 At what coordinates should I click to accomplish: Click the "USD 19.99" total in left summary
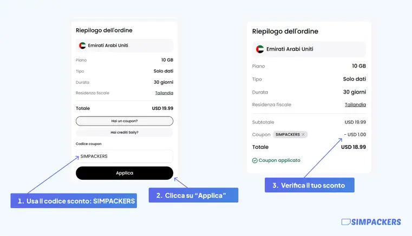[162, 108]
